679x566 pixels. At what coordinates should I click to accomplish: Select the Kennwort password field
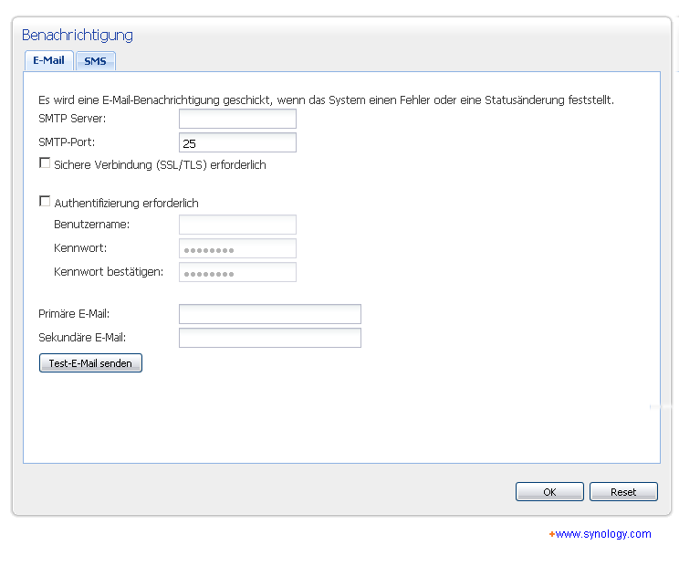pyautogui.click(x=237, y=248)
